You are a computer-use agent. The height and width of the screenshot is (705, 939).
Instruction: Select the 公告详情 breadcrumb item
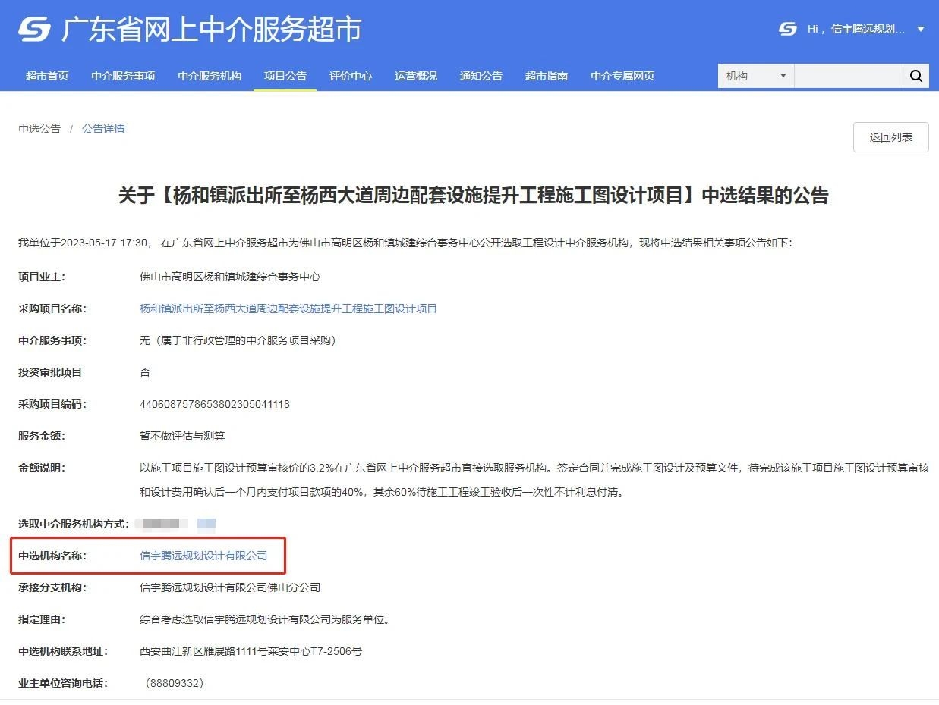(103, 128)
